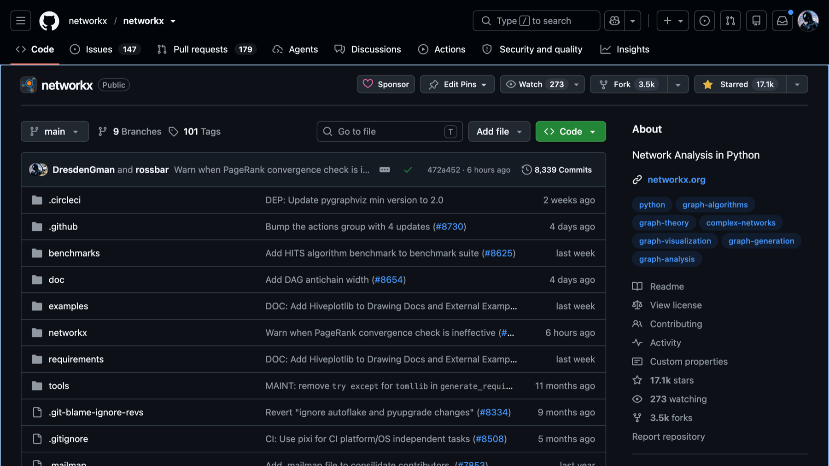Switch to the Pull requests tab

(207, 49)
